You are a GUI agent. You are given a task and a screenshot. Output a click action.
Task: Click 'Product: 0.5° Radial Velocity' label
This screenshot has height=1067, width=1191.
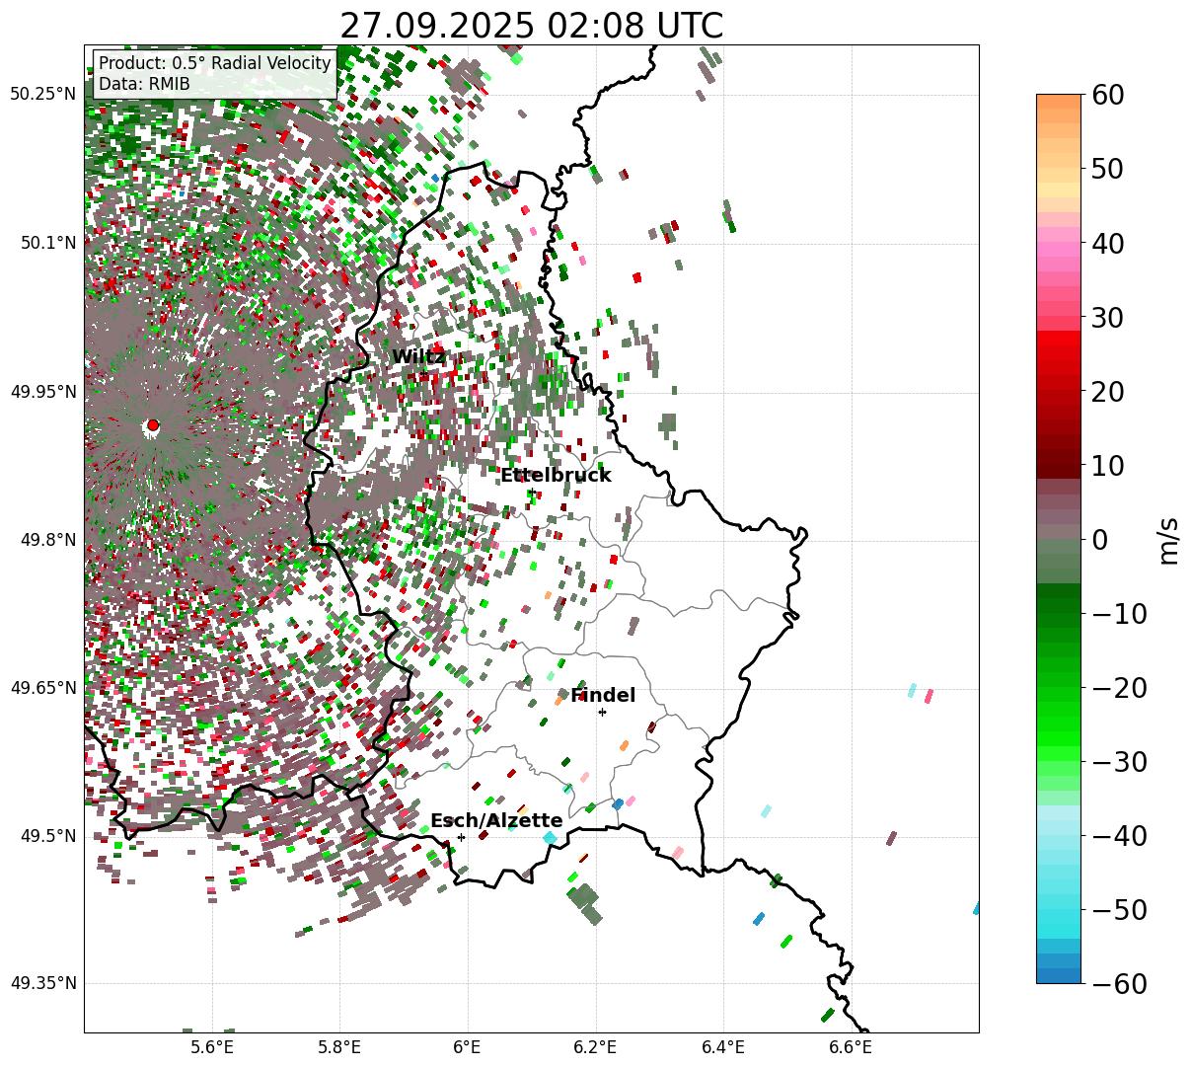pos(215,63)
